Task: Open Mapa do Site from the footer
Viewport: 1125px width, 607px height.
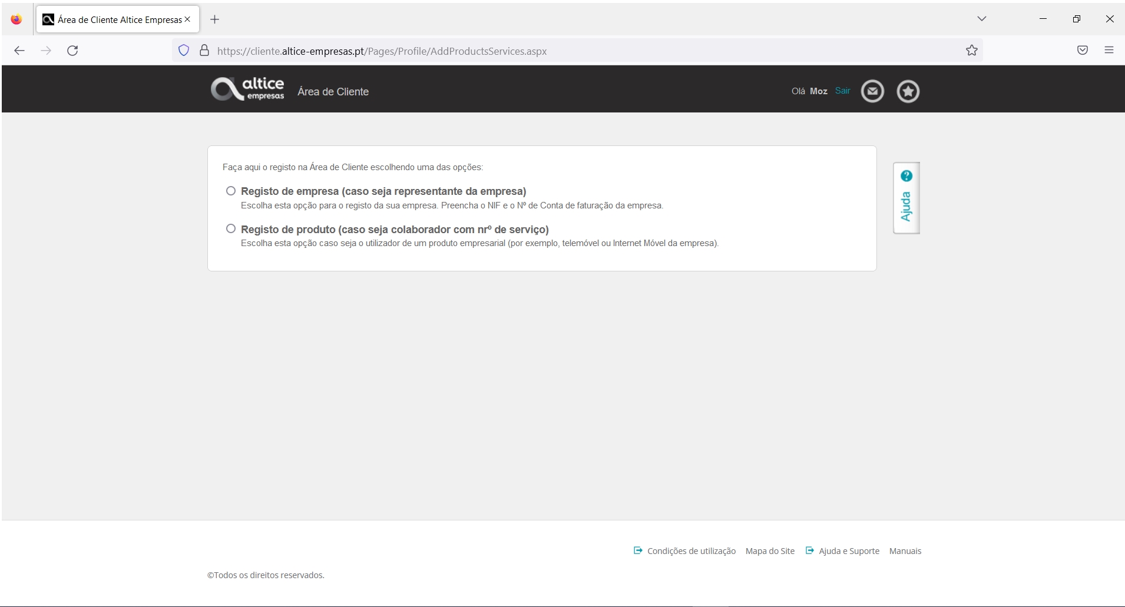Action: tap(769, 551)
